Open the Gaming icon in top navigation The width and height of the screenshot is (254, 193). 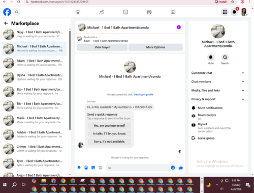(173, 12)
